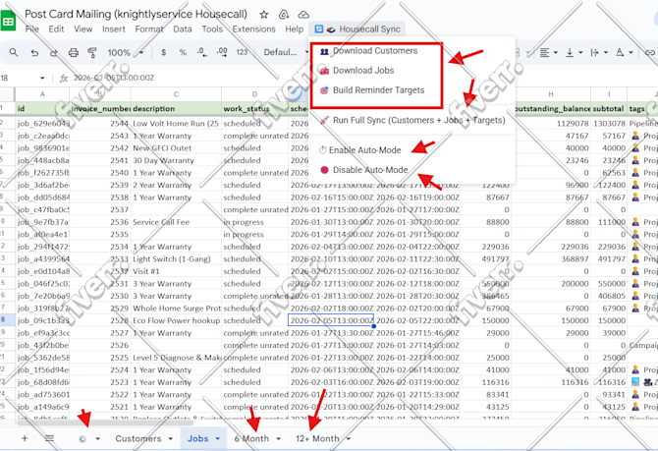Switch to the 12+ Month sheet tab
This screenshot has width=658, height=451.
click(x=317, y=438)
